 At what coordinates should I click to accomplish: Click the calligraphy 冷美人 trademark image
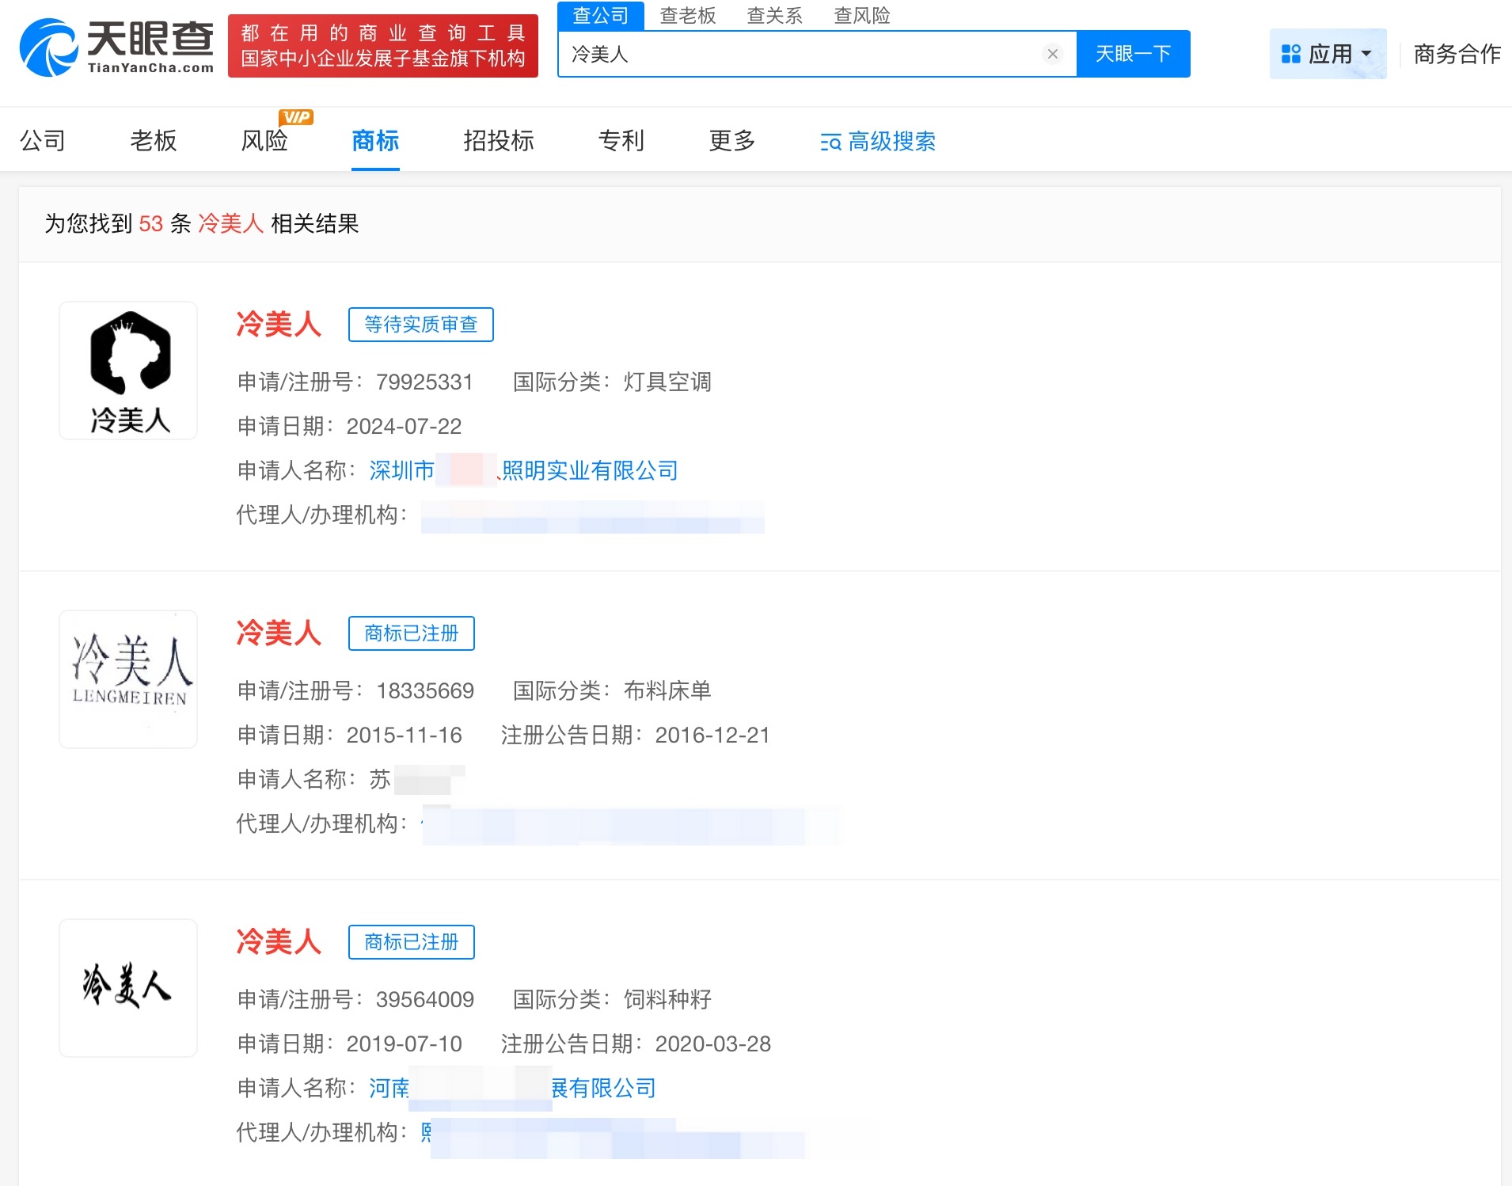coord(128,987)
